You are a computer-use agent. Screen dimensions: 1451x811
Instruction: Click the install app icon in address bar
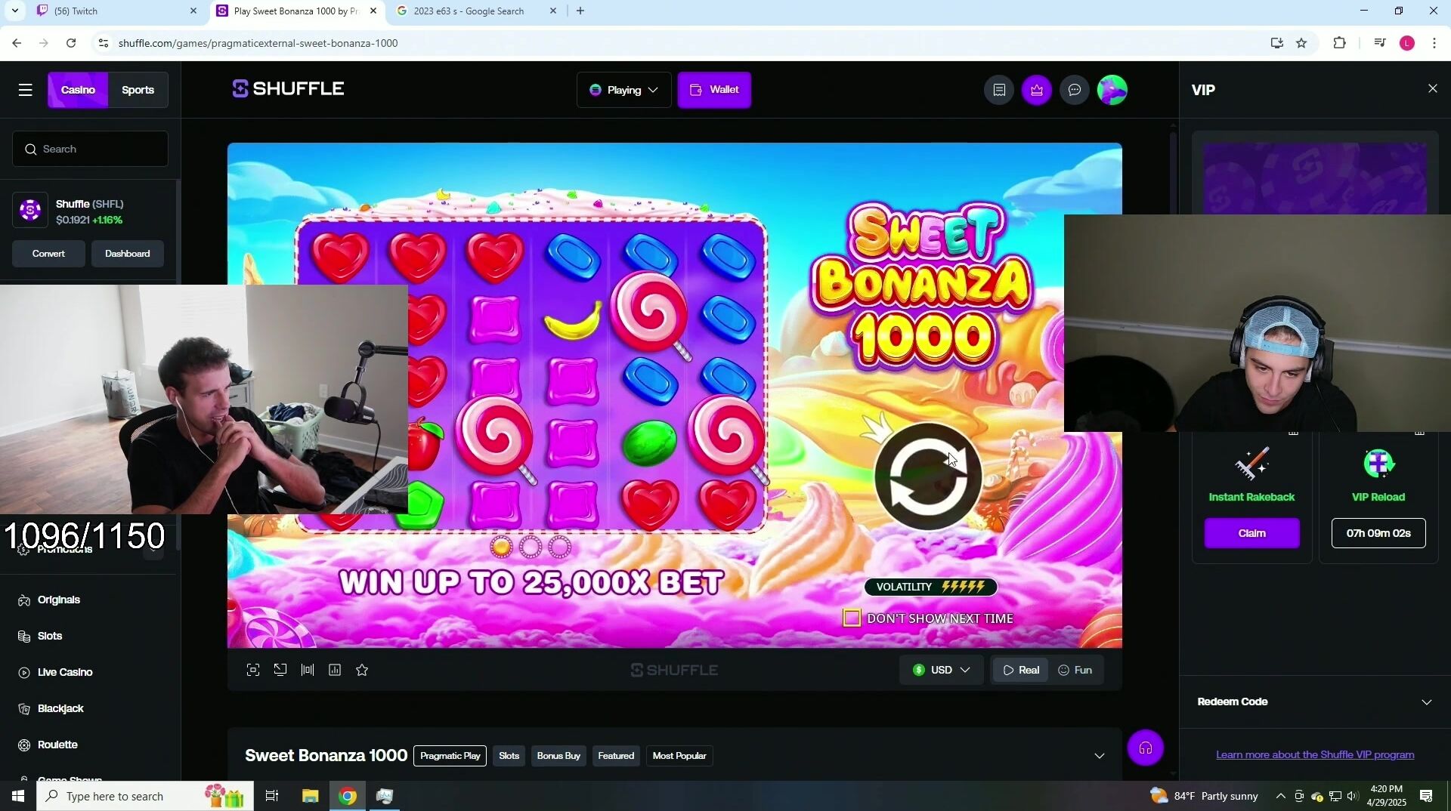pyautogui.click(x=1276, y=43)
